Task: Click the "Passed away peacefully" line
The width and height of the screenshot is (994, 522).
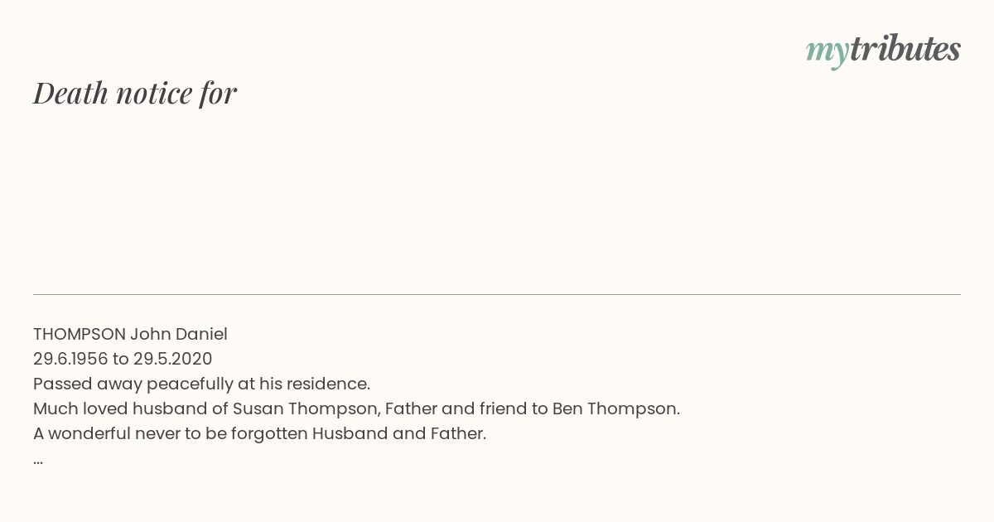Action: [x=201, y=384]
